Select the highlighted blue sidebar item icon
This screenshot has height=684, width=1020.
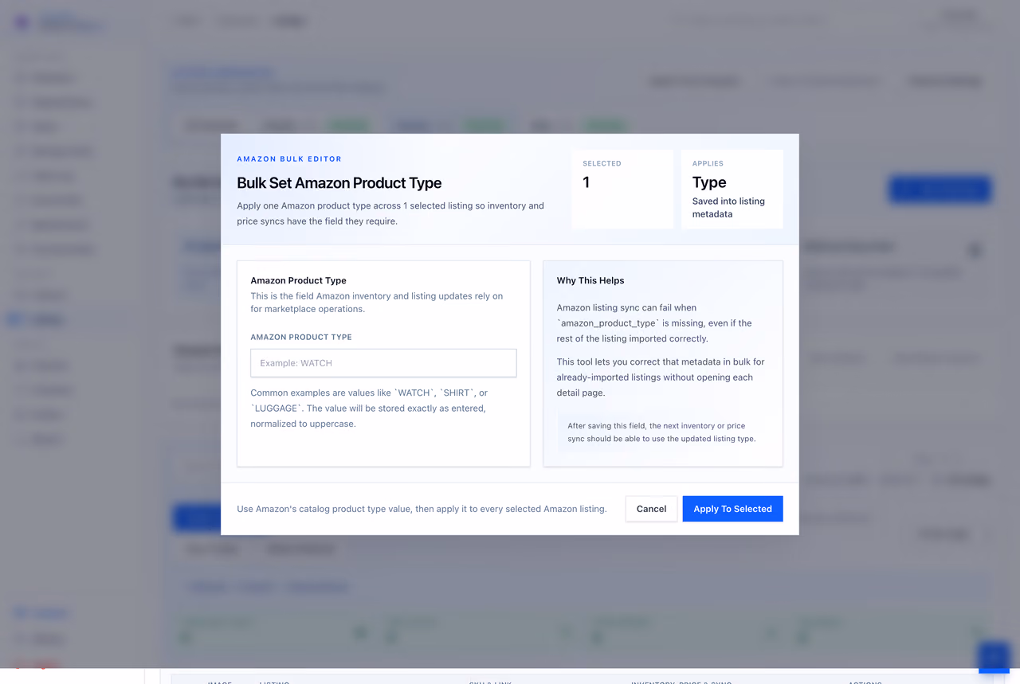click(x=16, y=320)
